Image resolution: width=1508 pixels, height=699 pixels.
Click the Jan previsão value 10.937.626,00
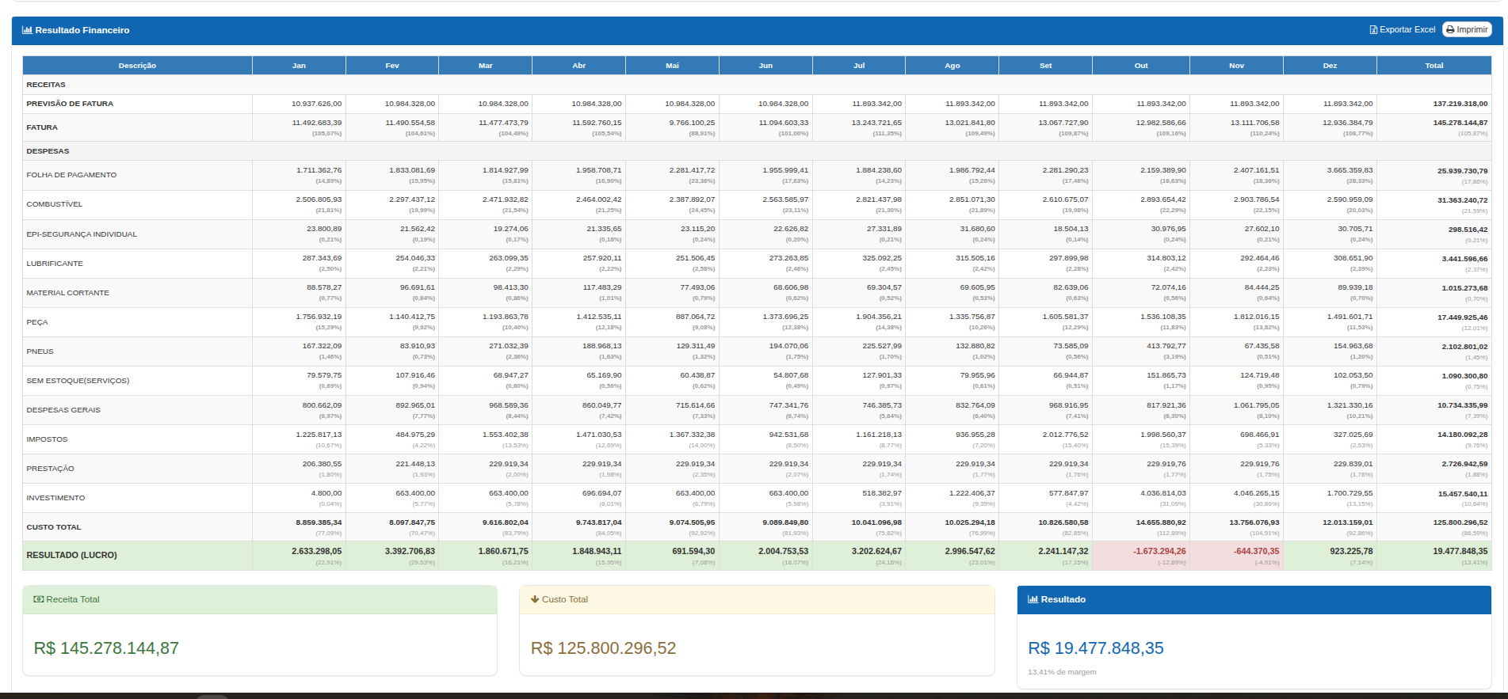[317, 104]
